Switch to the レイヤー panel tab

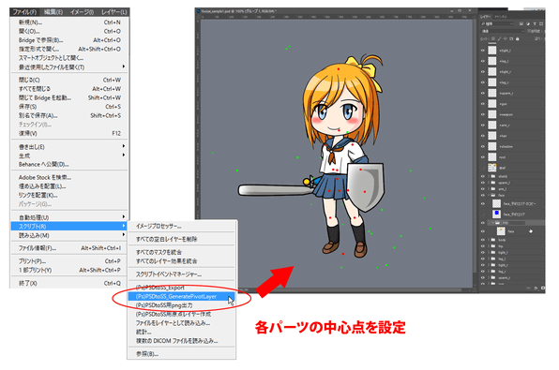(485, 17)
